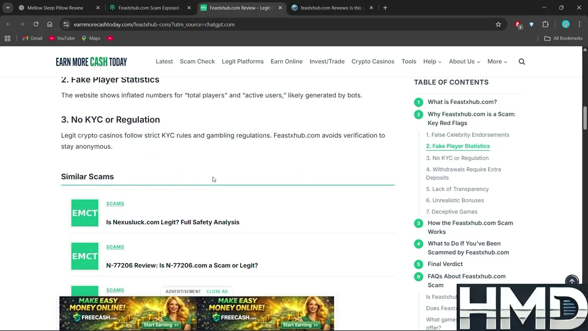This screenshot has width=588, height=331.
Task: Click the Earn More Cash Today logo
Action: 91,62
